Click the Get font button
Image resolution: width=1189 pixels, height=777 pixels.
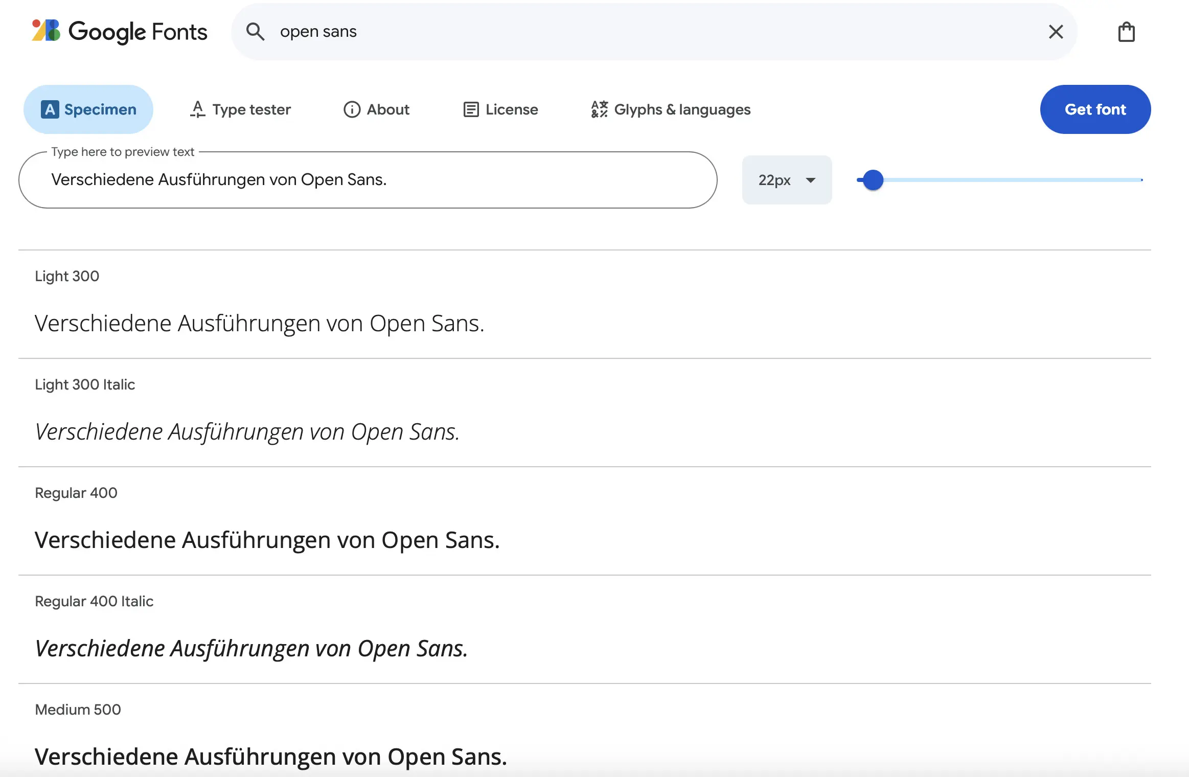pos(1095,109)
